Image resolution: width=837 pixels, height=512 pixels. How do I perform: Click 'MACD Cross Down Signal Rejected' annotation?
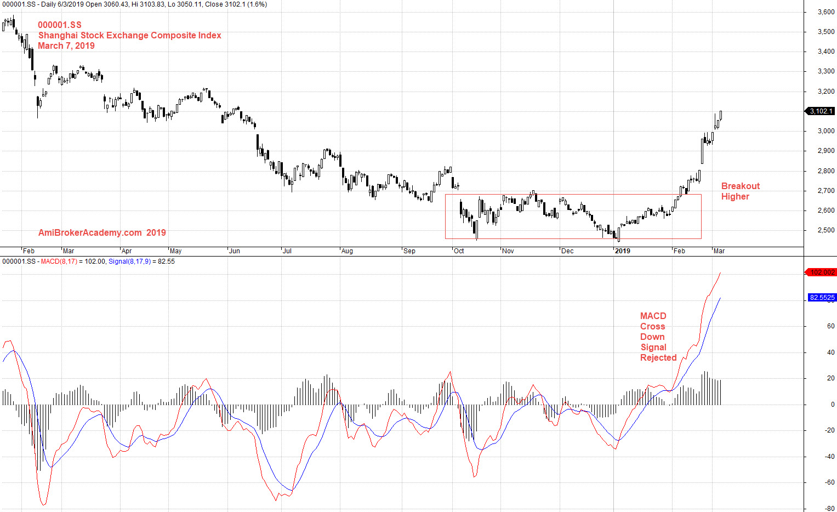click(658, 337)
